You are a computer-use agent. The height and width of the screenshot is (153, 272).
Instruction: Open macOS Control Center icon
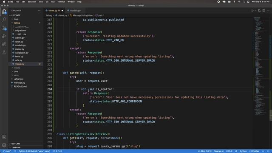(x=248, y=2)
